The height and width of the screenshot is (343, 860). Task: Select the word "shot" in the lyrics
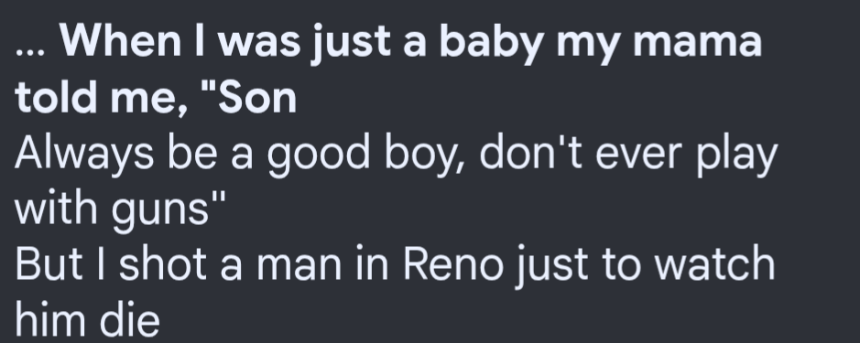coord(162,263)
